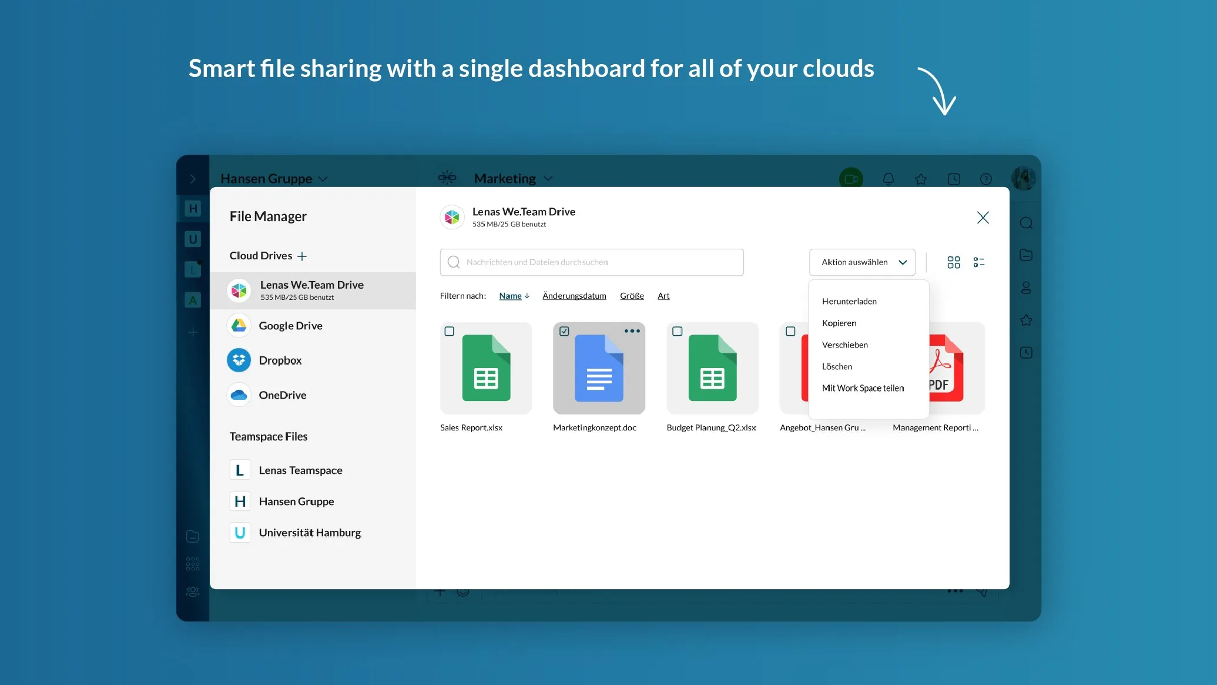Open the search icon in right rail
Image resolution: width=1217 pixels, height=685 pixels.
1026,223
